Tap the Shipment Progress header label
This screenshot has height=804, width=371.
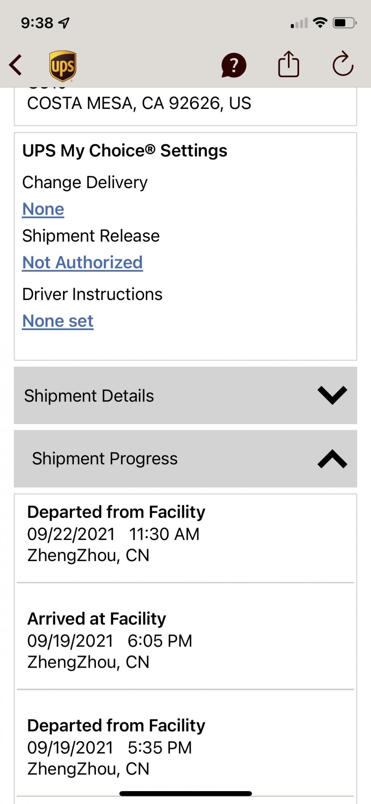105,459
